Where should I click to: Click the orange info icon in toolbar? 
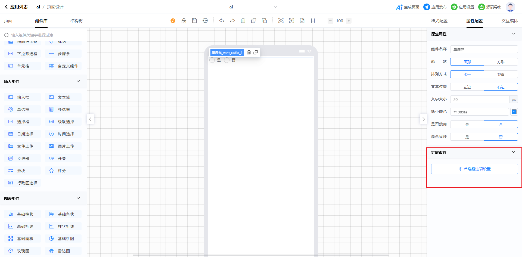pos(173,21)
